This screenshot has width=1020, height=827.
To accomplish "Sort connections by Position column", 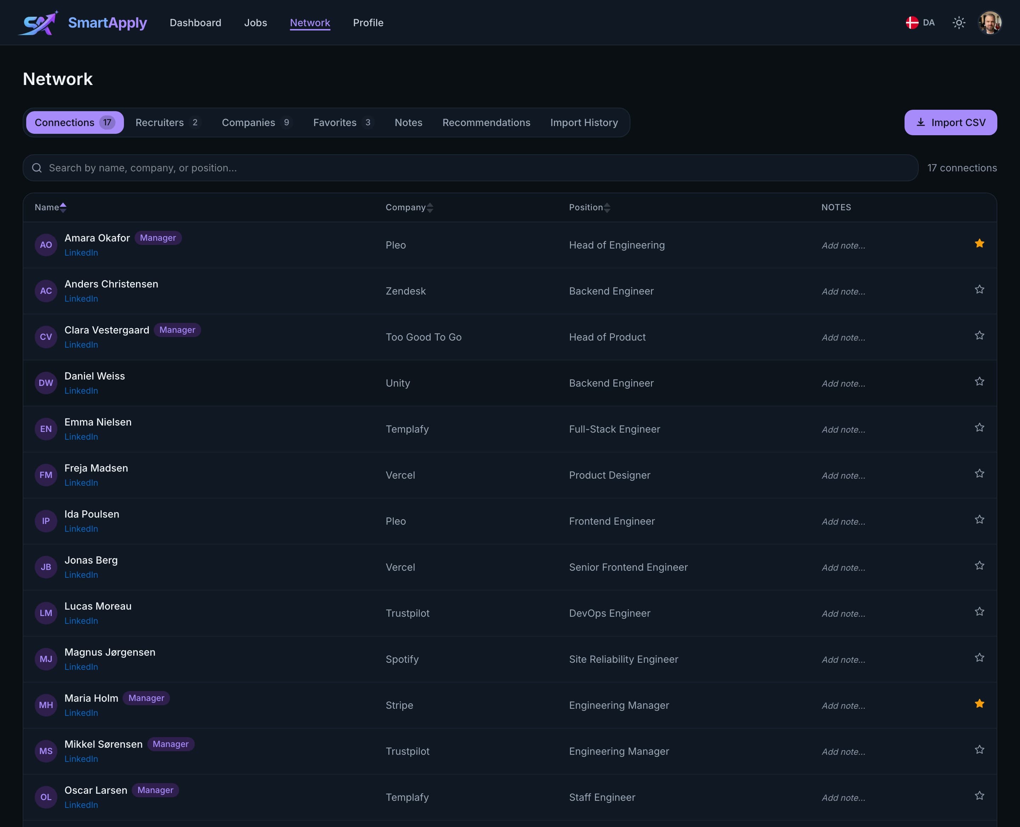I will (590, 207).
